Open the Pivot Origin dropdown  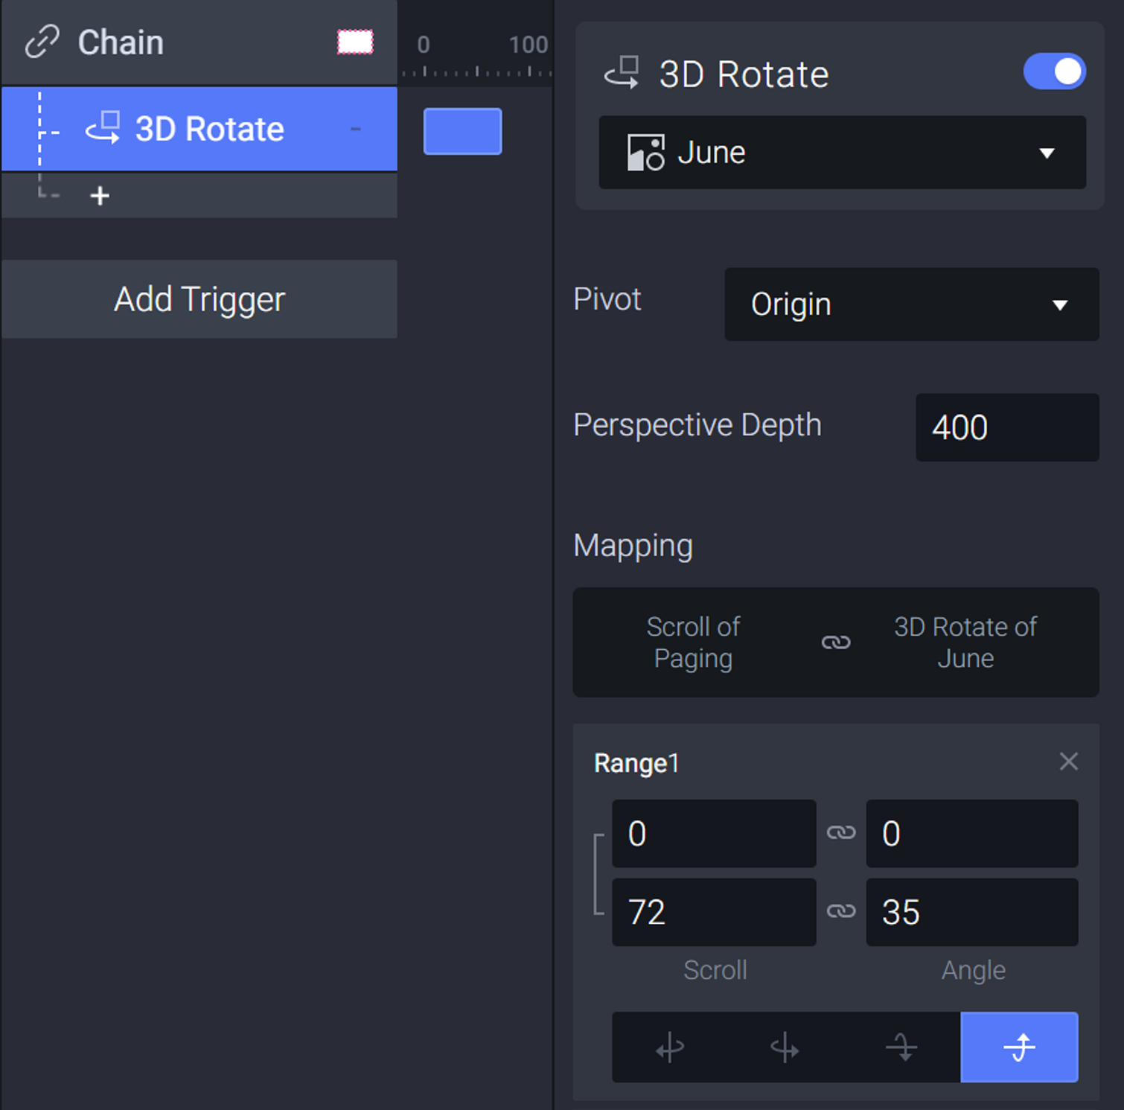pyautogui.click(x=911, y=304)
